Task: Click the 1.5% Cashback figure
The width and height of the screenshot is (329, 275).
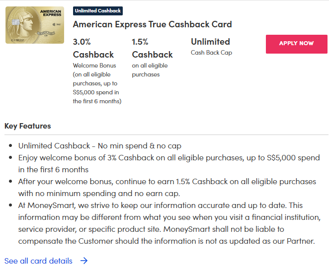Action: click(x=152, y=48)
